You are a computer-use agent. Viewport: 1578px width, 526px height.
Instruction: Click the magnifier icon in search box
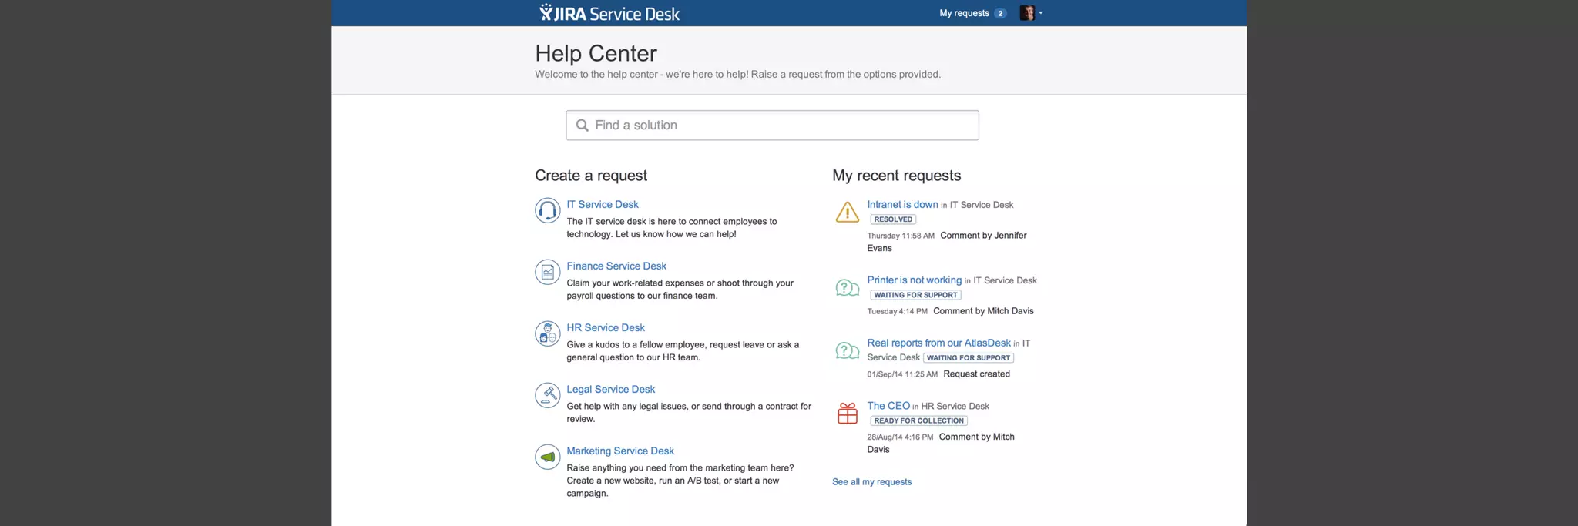[x=583, y=126]
